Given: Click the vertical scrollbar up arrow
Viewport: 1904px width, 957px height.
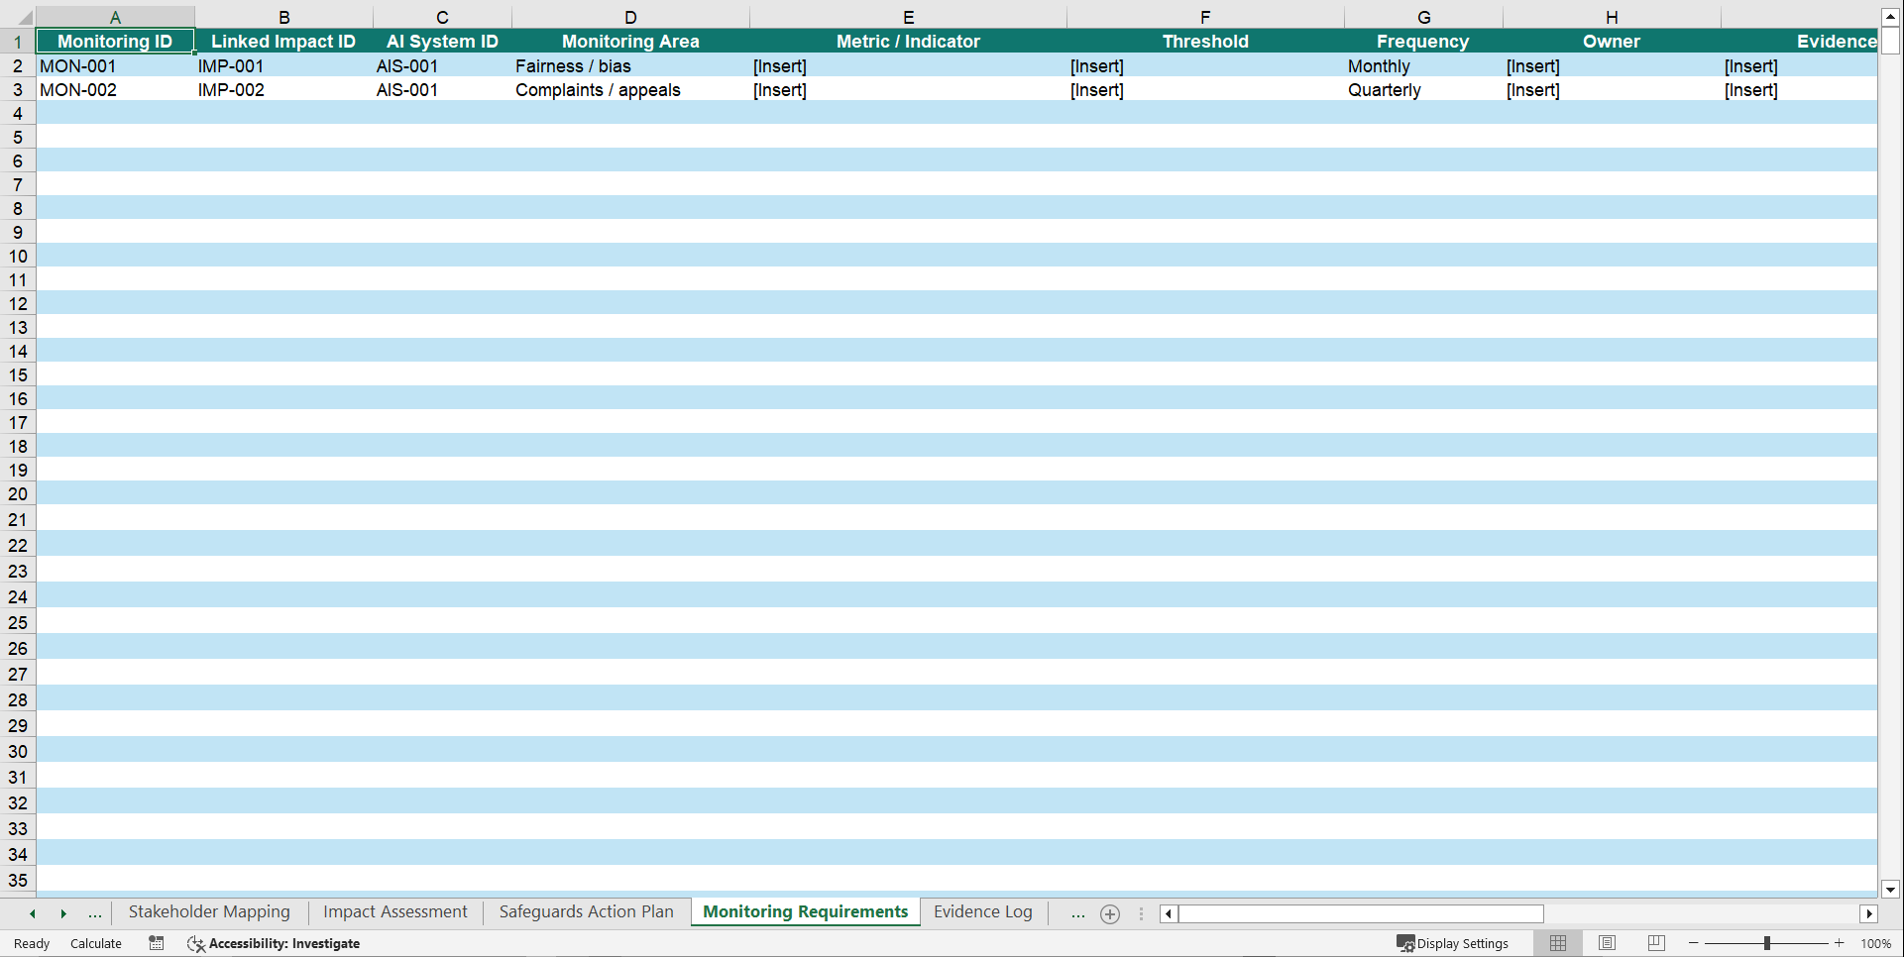Looking at the screenshot, I should pyautogui.click(x=1891, y=17).
